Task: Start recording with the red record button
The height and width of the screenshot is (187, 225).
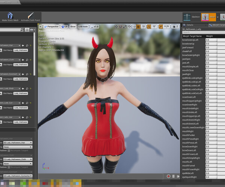Action: (x=169, y=176)
